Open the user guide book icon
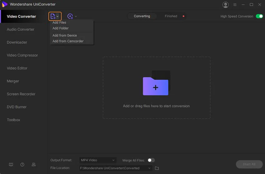The width and height of the screenshot is (265, 174). point(11,165)
